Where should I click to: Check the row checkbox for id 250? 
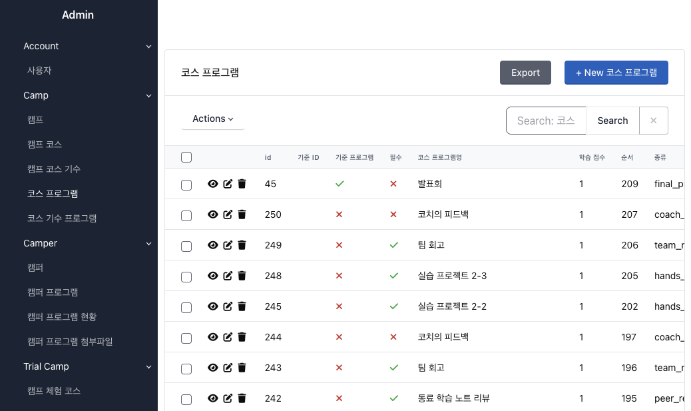click(186, 216)
